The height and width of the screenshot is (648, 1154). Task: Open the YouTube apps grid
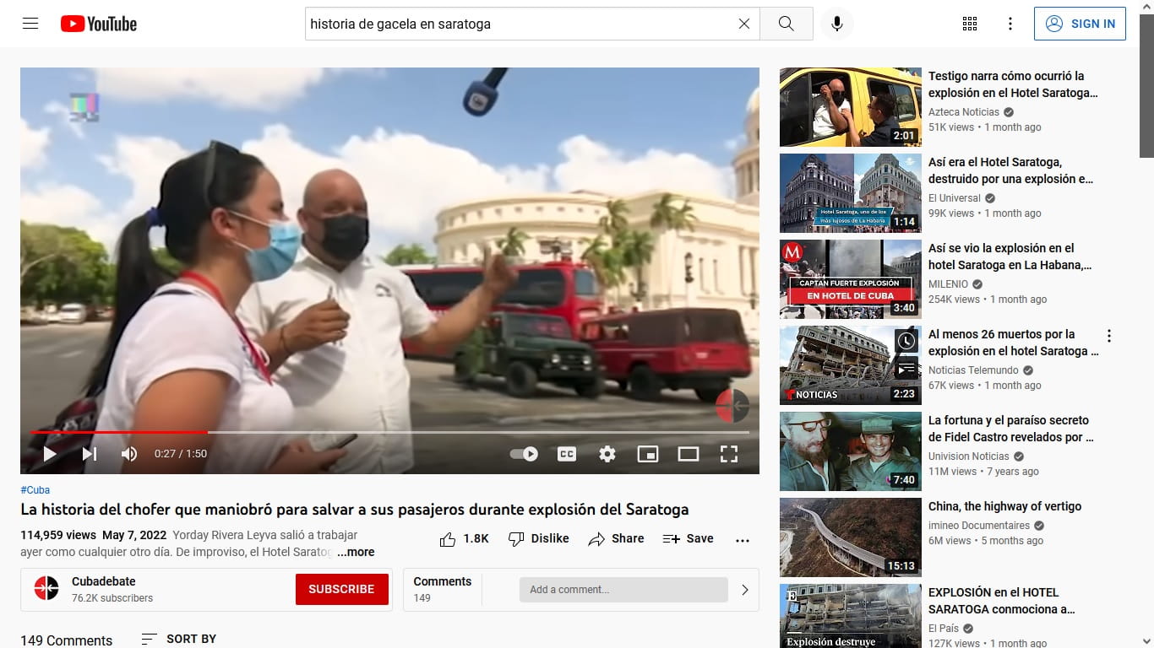tap(969, 24)
